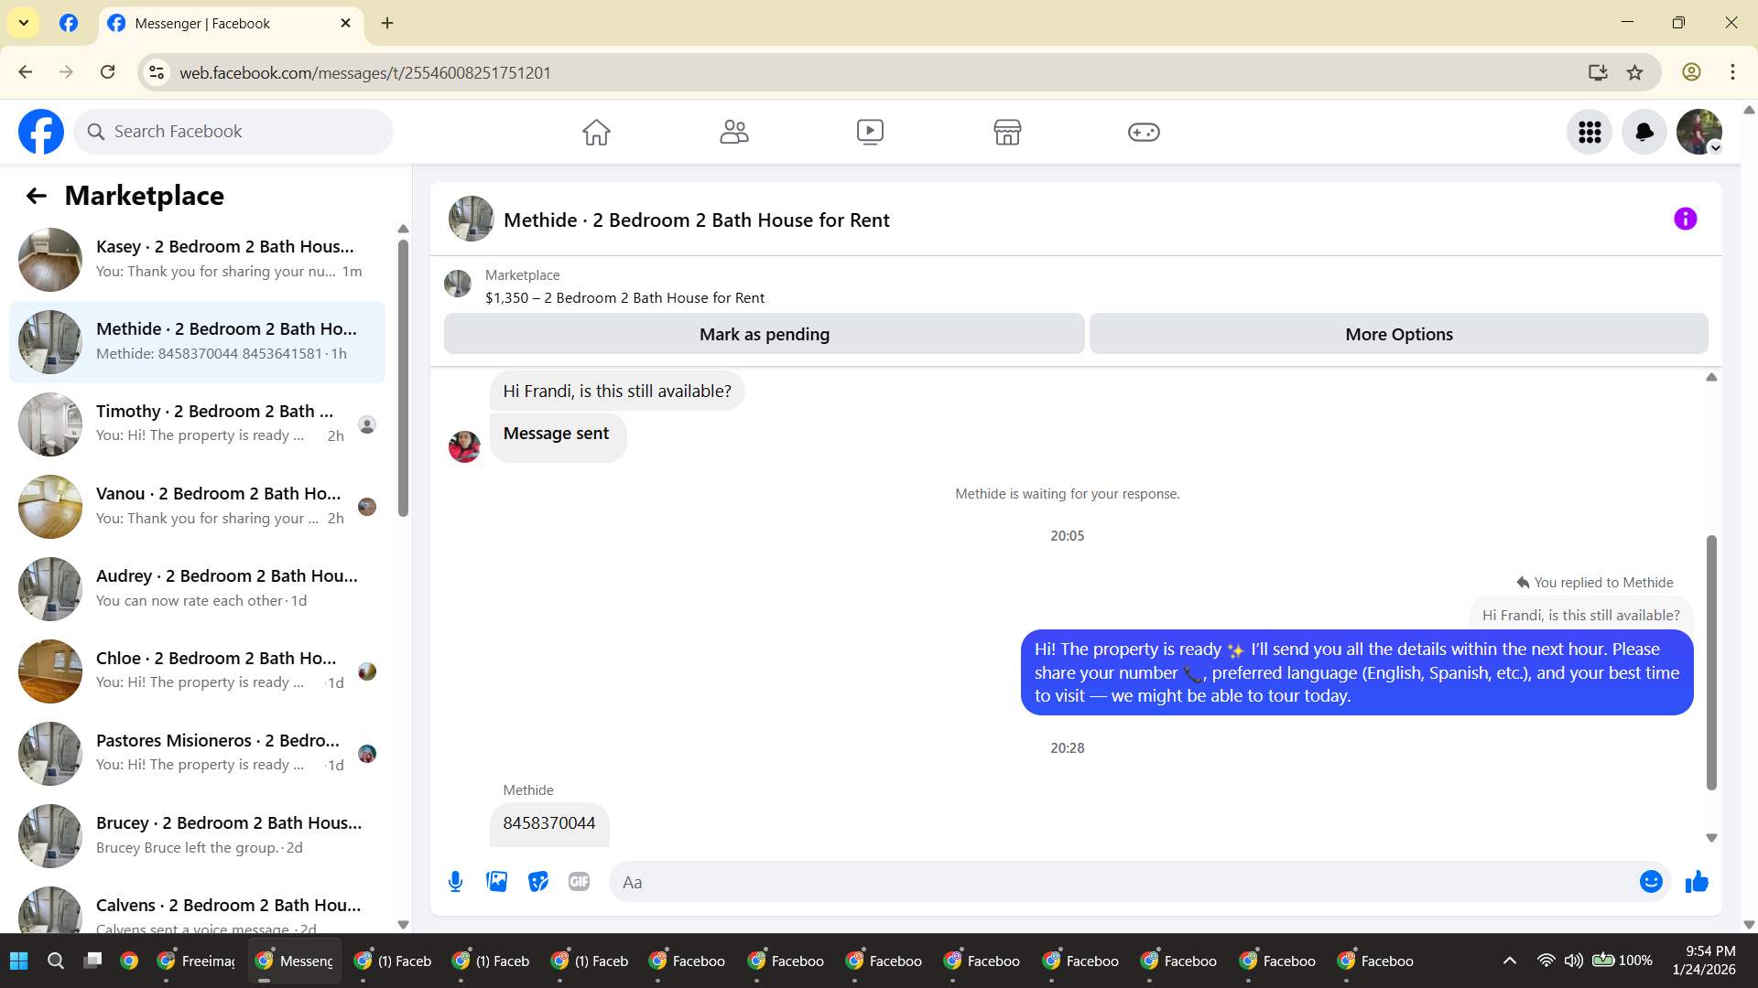
Task: Show hidden icons in the system tray
Action: point(1510,961)
